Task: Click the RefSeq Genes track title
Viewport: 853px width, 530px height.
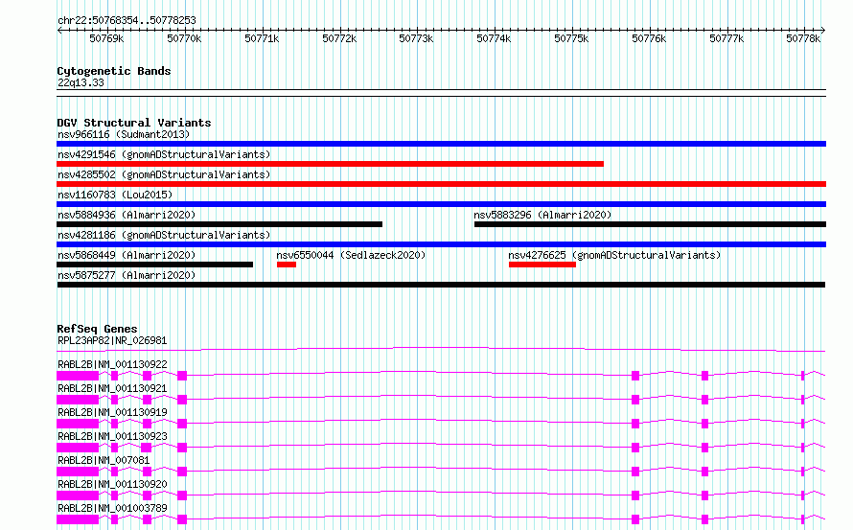Action: pyautogui.click(x=97, y=329)
